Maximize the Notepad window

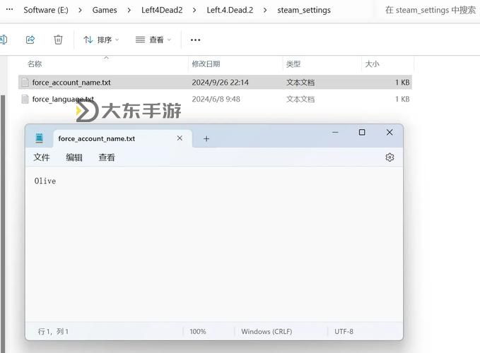(362, 132)
